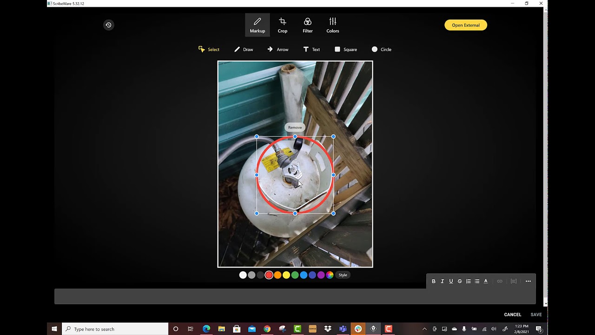Click the left-middle handle of the circle selection
The width and height of the screenshot is (595, 335).
pyautogui.click(x=257, y=175)
